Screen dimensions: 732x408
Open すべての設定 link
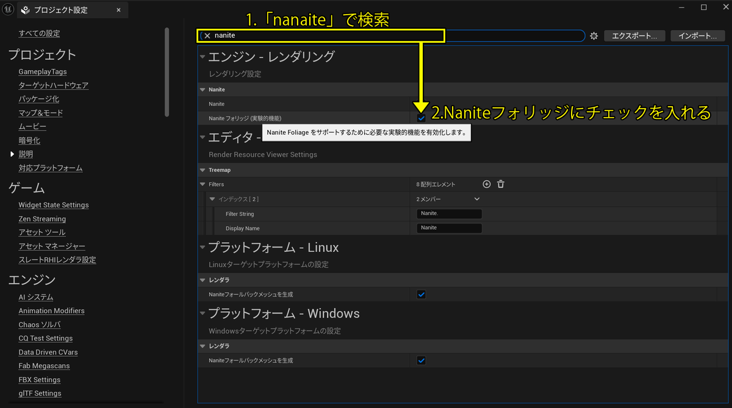tap(39, 34)
